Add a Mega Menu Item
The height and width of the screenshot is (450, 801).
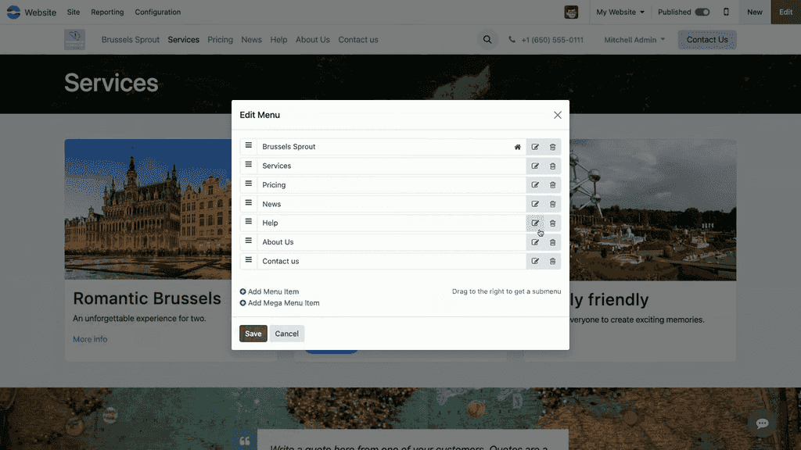click(280, 303)
